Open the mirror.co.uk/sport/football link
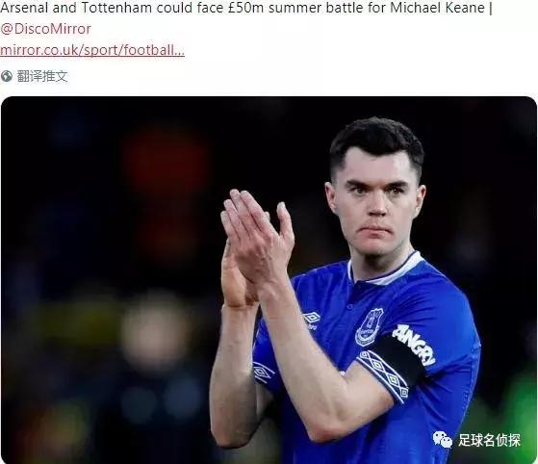The image size is (538, 464). [92, 50]
